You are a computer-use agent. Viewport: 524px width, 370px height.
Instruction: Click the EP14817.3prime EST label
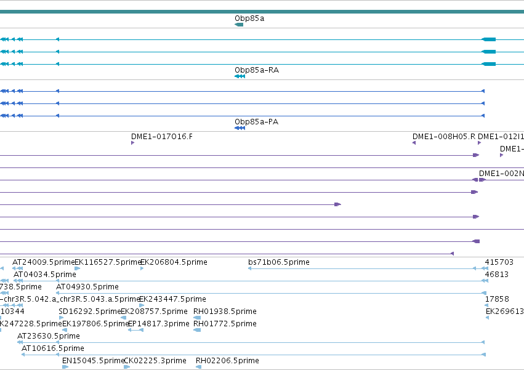159,324
